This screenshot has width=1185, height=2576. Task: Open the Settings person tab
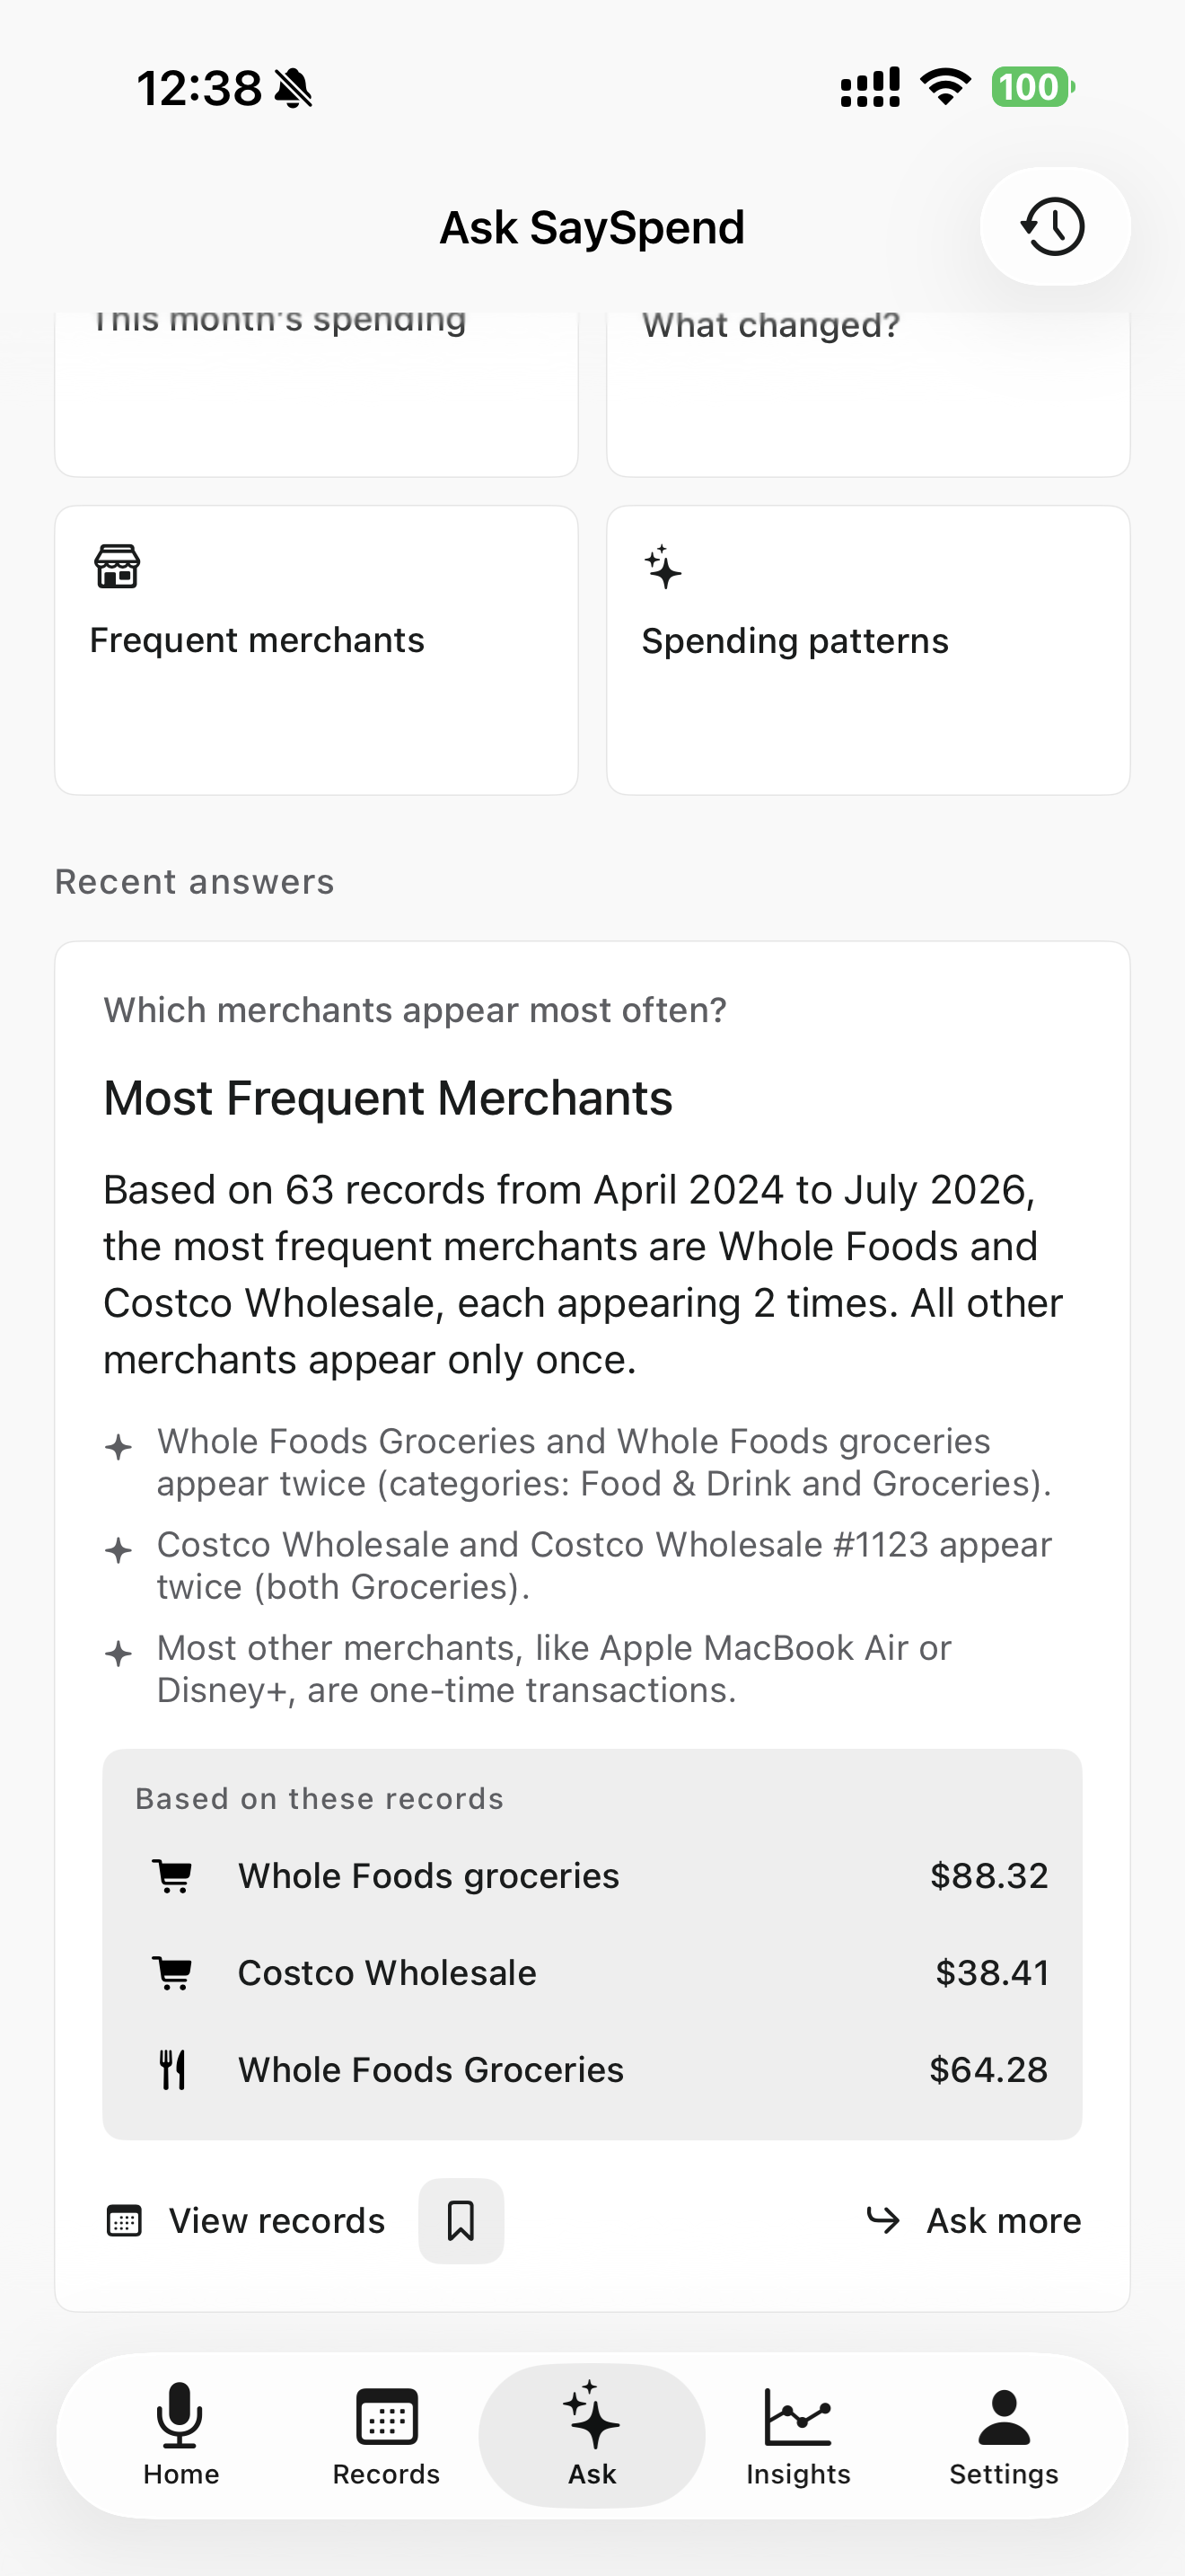(x=1005, y=2434)
